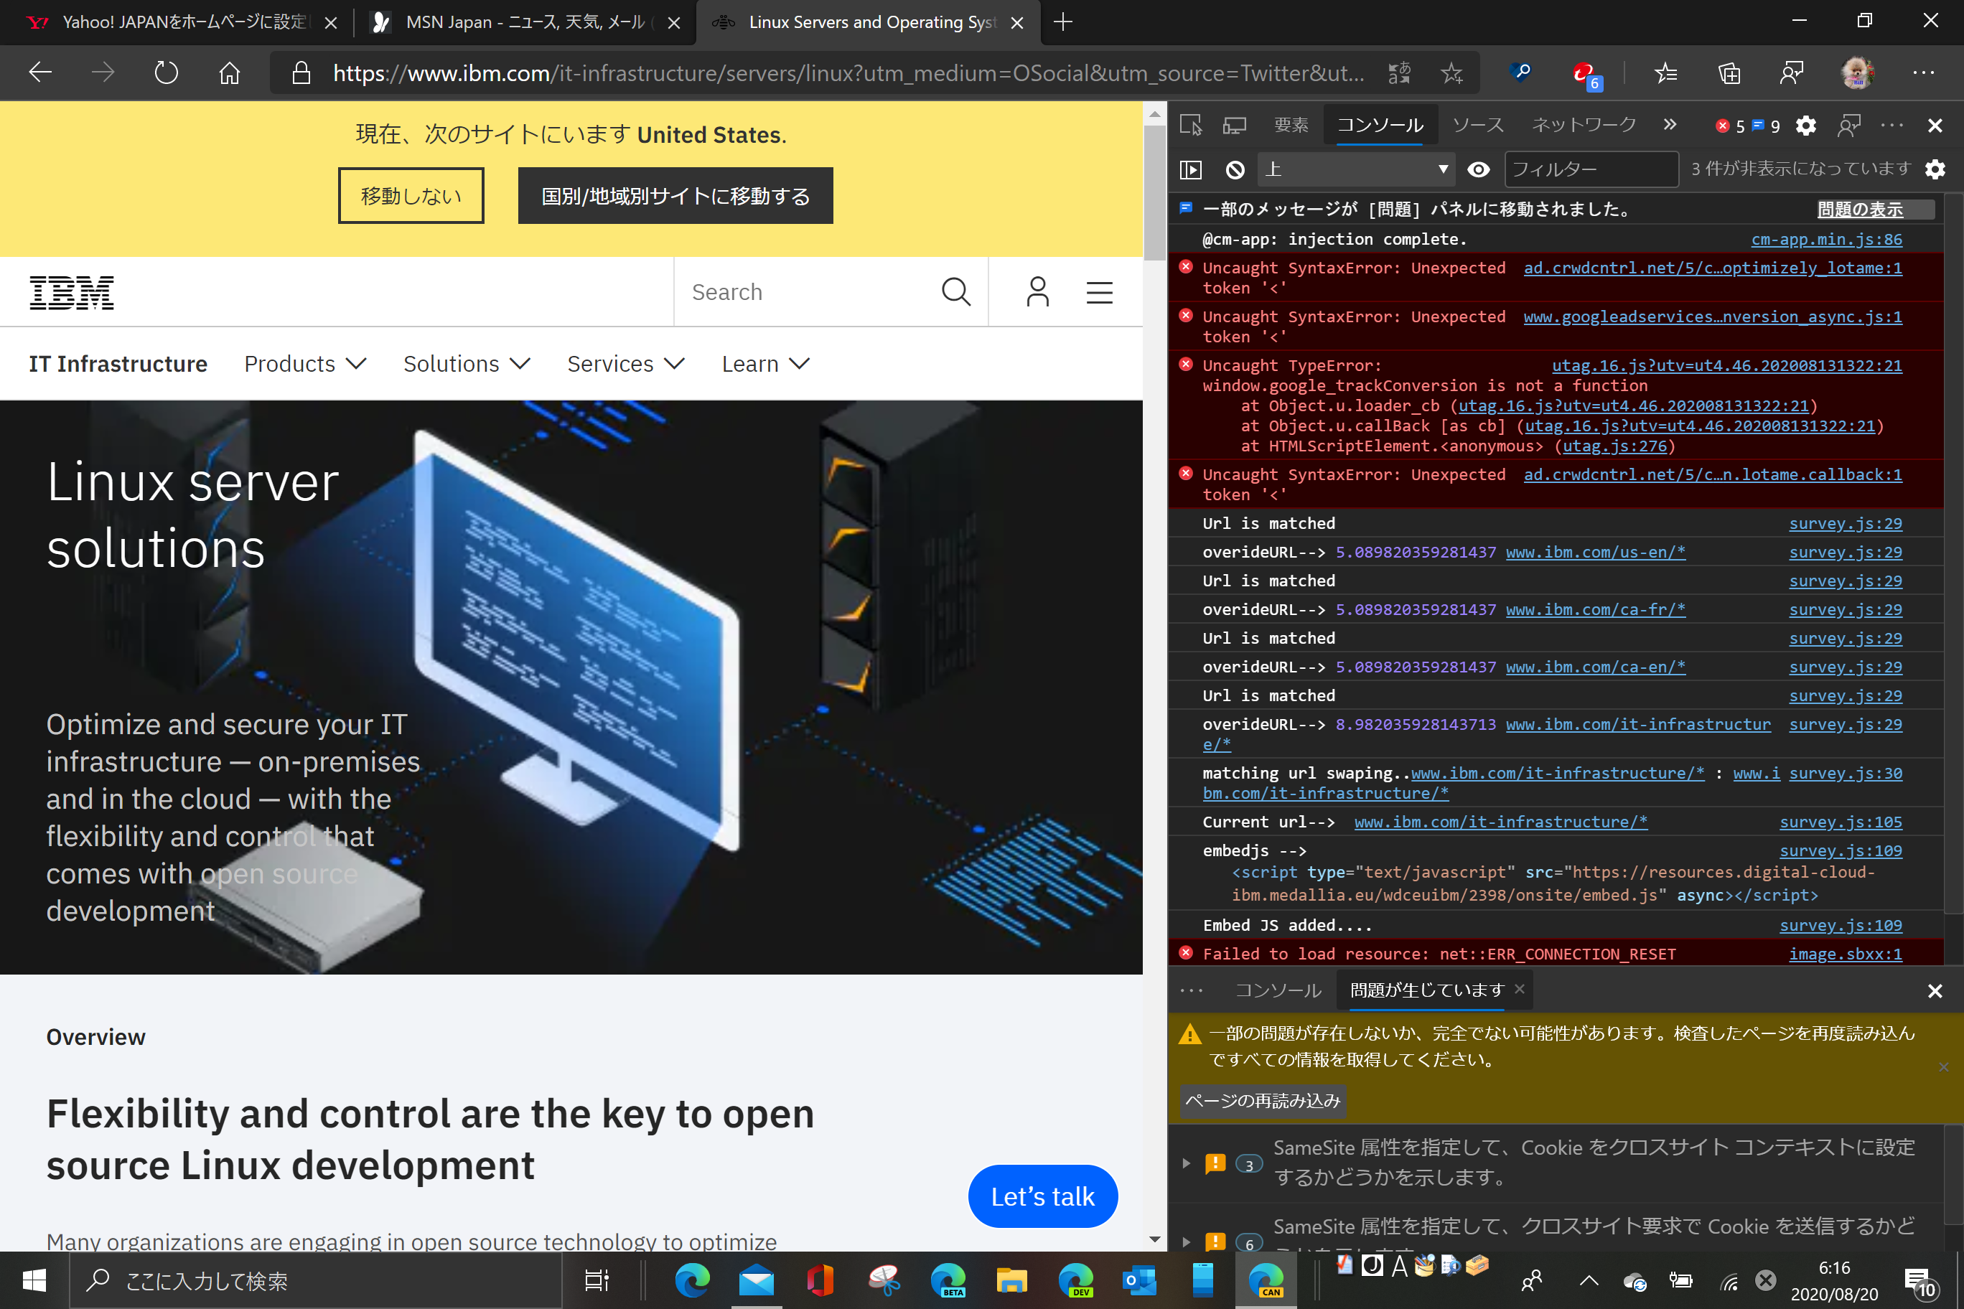Click the browser address bar URL
Viewport: 1964px width, 1309px height.
848,73
